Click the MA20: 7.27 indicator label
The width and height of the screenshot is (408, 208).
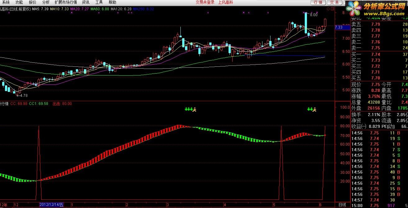tap(80, 9)
